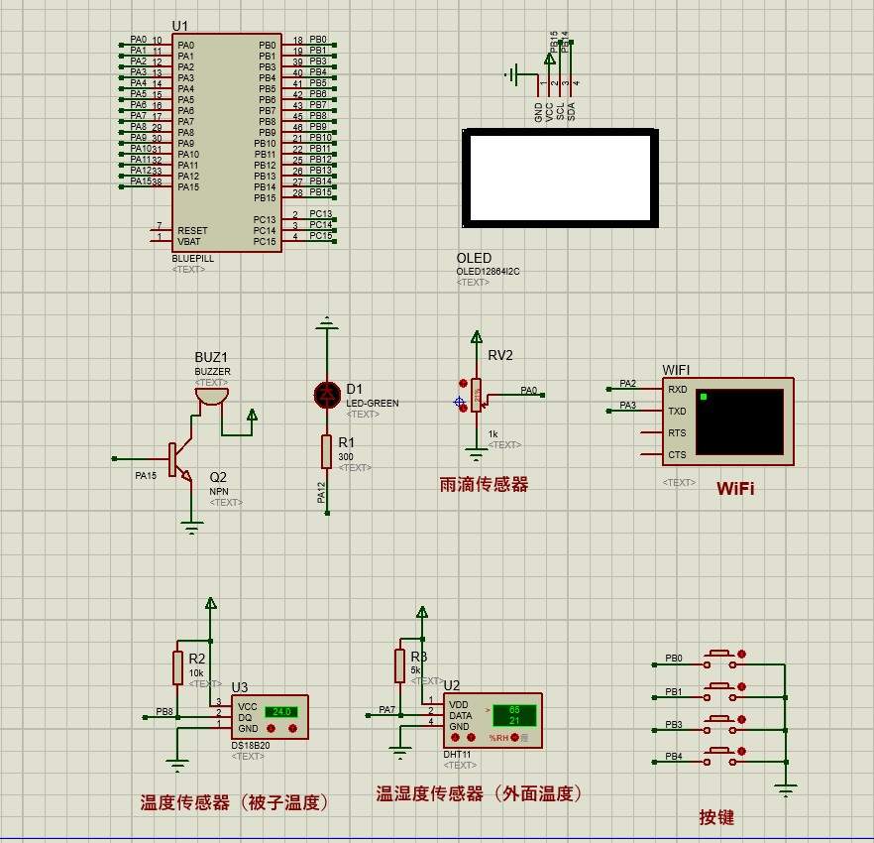Click the upper red adjust dot on RV2
Screen dimensions: 874x843
pyautogui.click(x=463, y=383)
